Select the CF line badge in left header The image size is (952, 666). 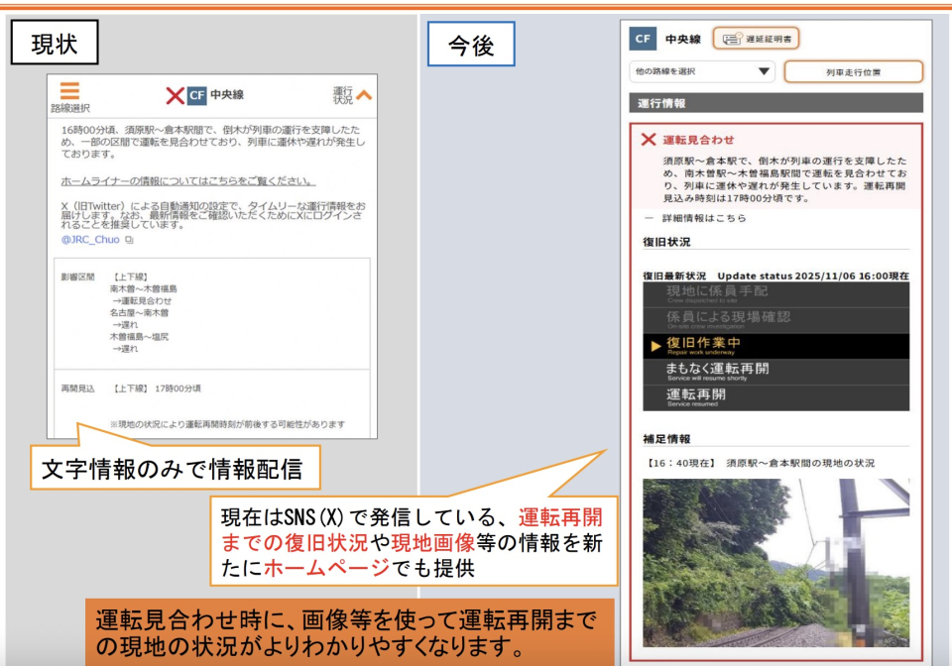[197, 95]
